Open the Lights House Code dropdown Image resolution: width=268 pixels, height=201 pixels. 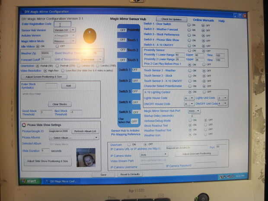189,98
